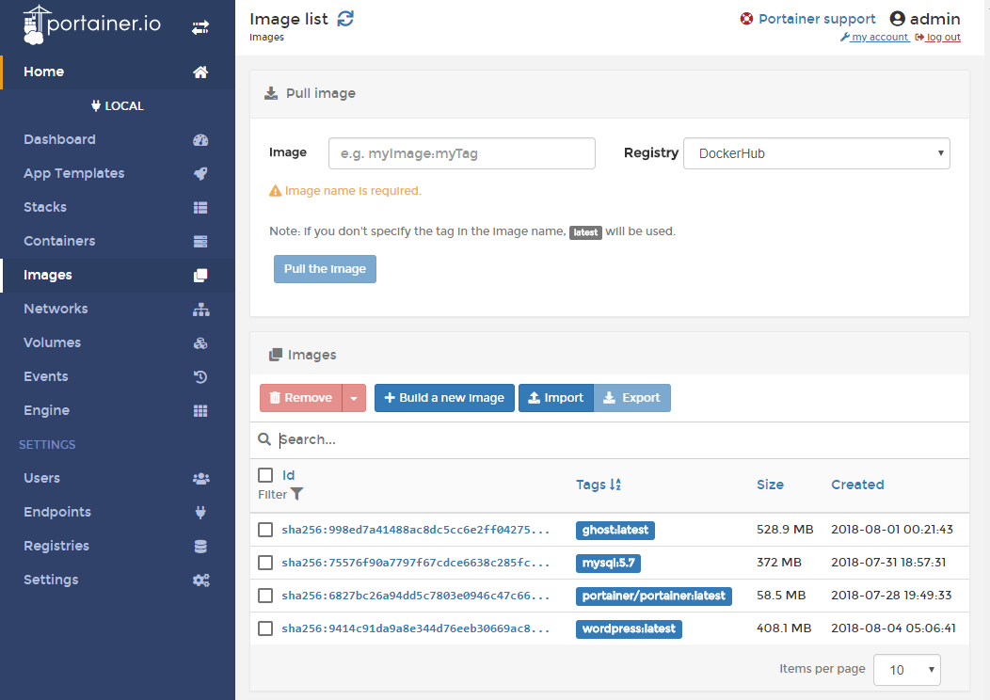This screenshot has height=700, width=990.
Task: Open the Items per page dropdown
Action: 906,670
